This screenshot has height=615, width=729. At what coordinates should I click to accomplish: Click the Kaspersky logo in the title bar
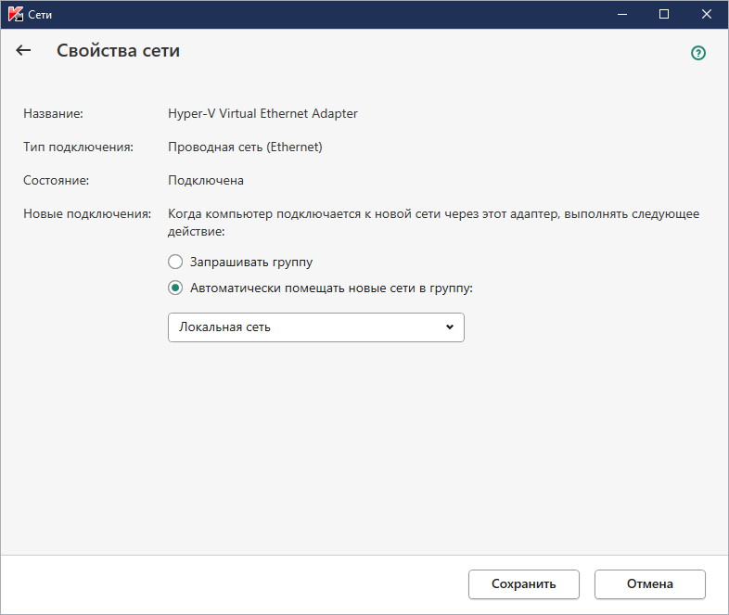pyautogui.click(x=14, y=14)
